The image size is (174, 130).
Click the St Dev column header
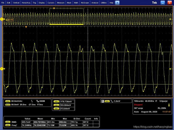pyautogui.click(x=77, y=119)
